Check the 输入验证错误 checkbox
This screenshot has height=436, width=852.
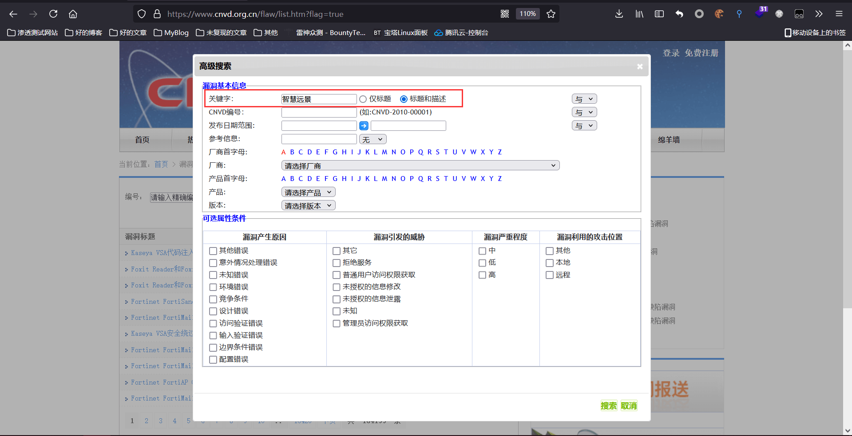click(213, 335)
